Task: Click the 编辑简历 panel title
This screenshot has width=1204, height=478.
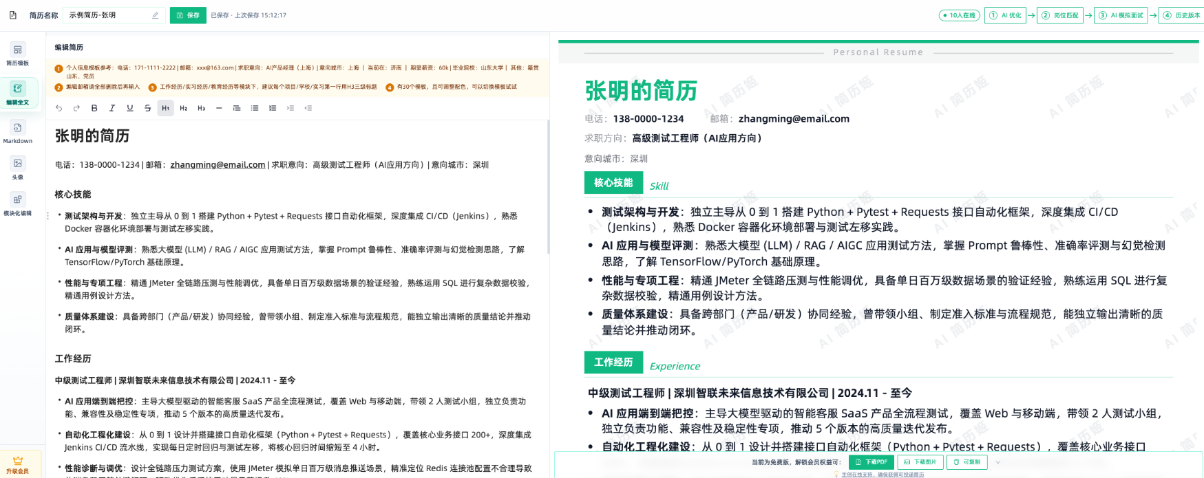Action: (69, 47)
